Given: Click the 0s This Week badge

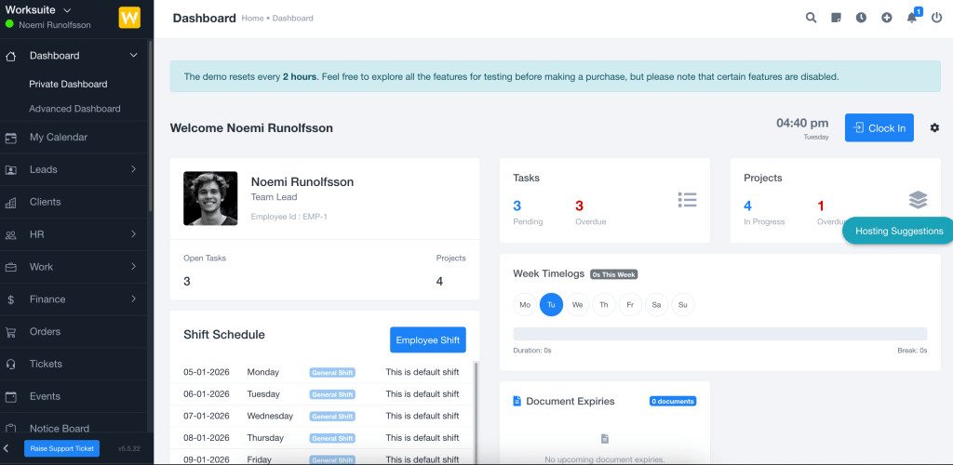Looking at the screenshot, I should pos(614,274).
